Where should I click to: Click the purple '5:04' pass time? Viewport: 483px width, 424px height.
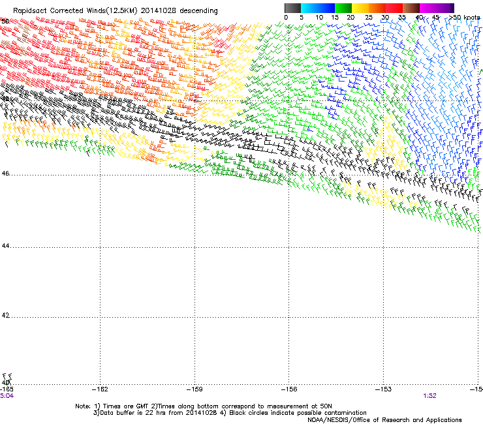[7, 396]
